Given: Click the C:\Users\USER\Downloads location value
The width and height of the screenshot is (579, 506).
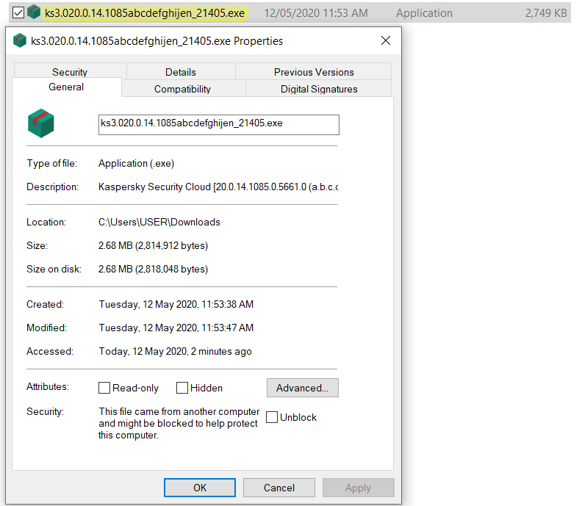Looking at the screenshot, I should pos(159,222).
